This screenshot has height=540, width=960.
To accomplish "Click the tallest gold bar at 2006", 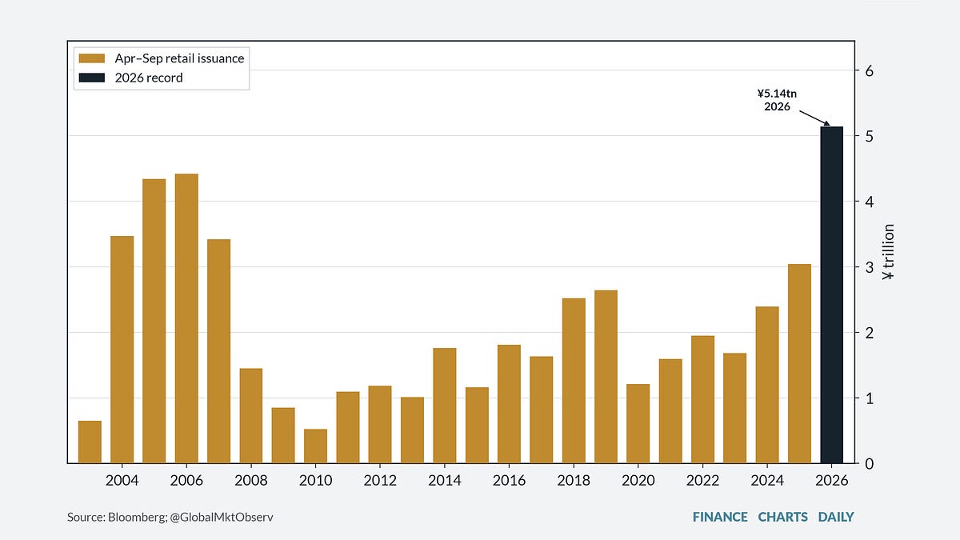I will pos(186,318).
